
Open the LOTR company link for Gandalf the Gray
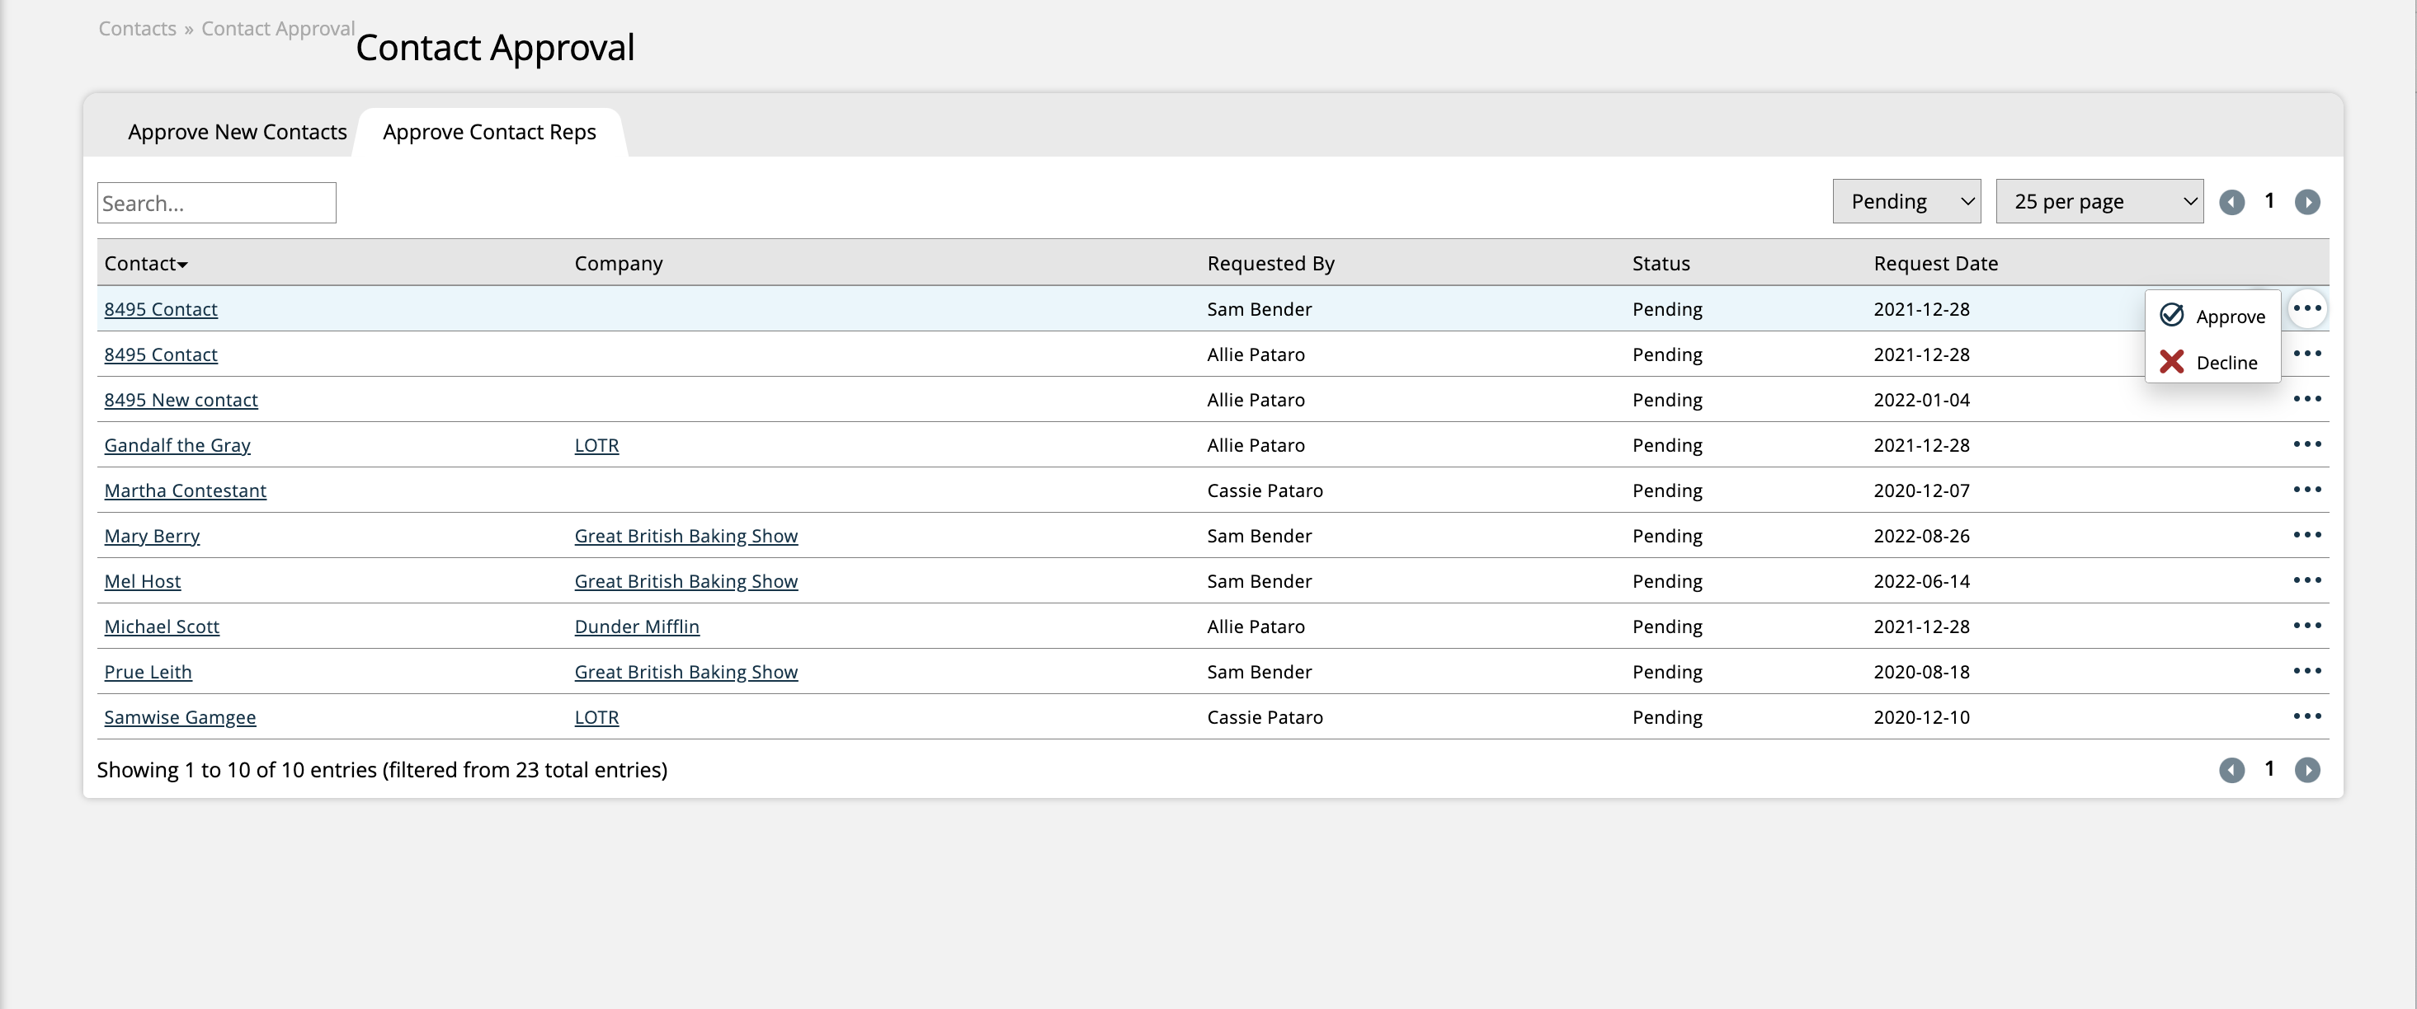coord(596,445)
